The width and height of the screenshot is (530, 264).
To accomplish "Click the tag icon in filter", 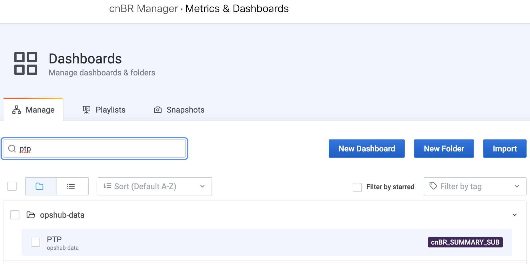I will pos(433,186).
